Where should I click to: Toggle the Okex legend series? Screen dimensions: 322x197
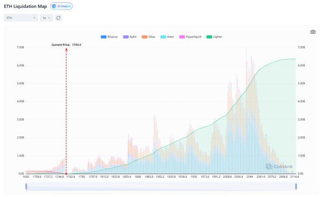(148, 36)
